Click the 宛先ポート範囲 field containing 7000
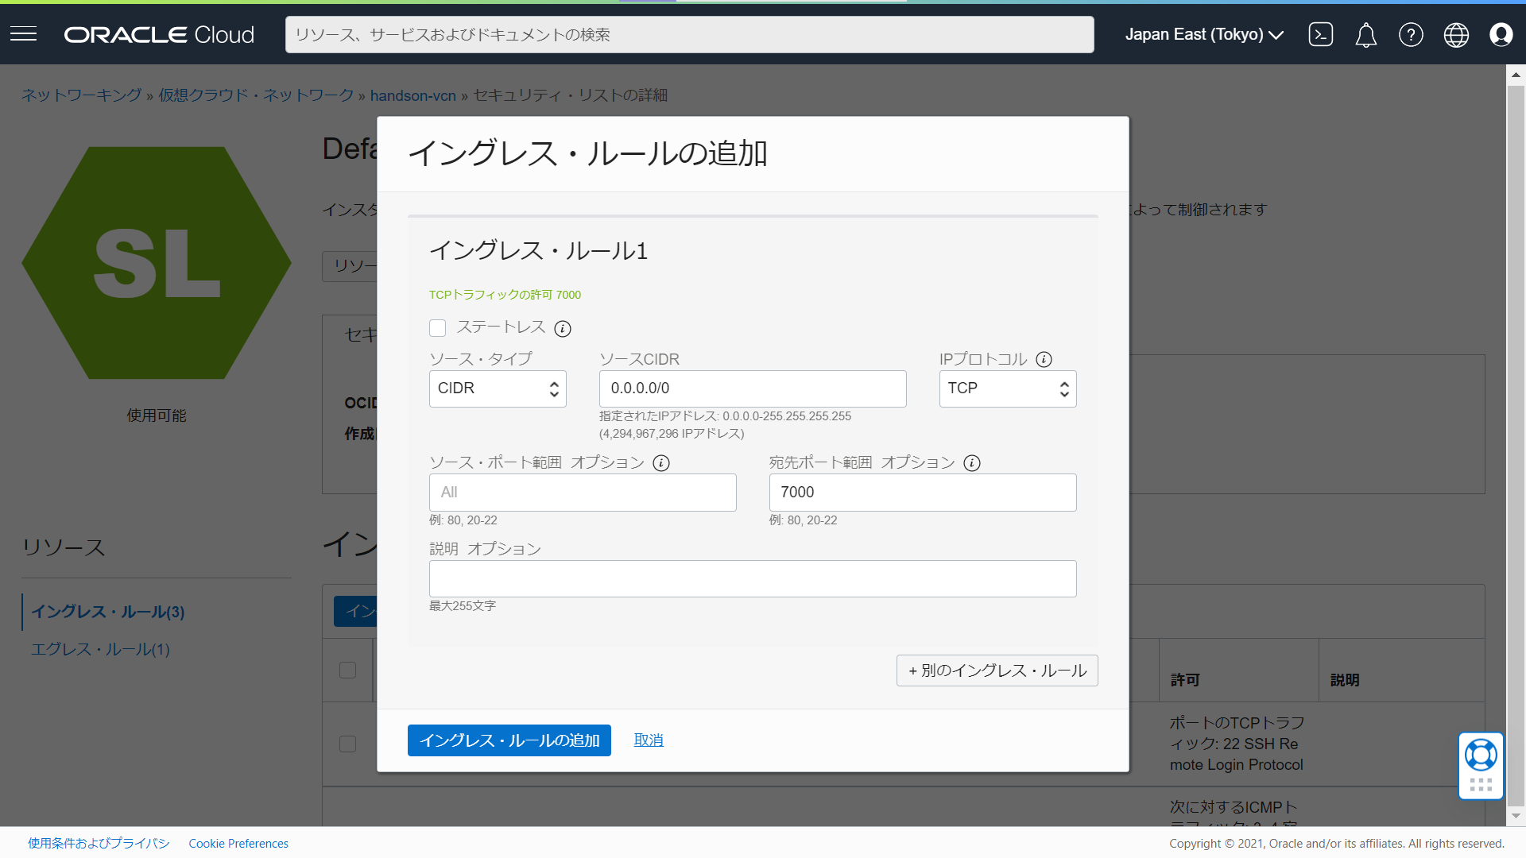The image size is (1526, 858). pos(922,493)
